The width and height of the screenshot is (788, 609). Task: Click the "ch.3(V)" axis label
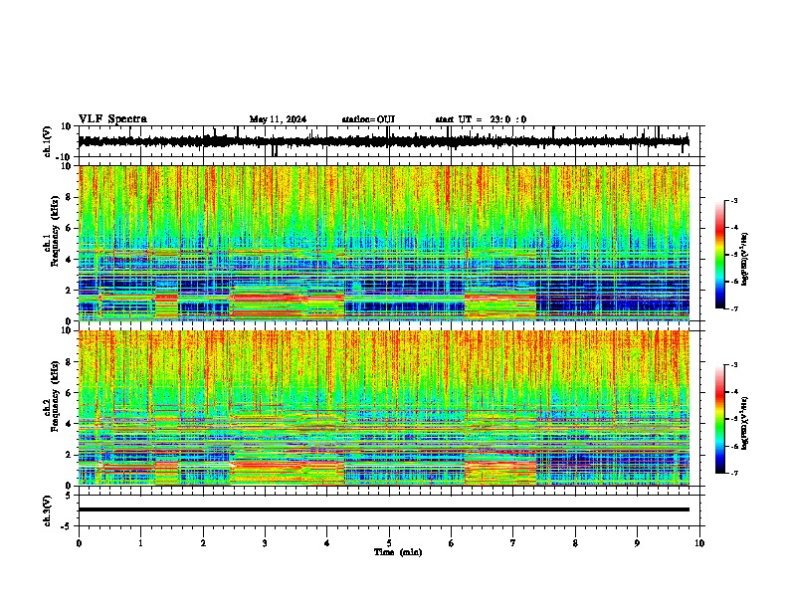pyautogui.click(x=48, y=510)
